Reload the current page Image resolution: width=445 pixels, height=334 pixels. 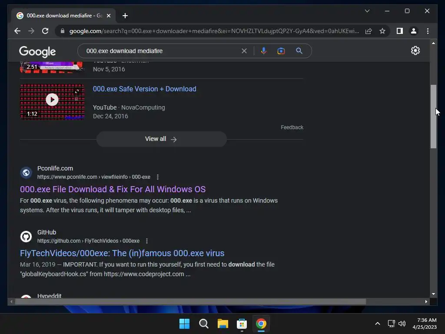click(45, 31)
